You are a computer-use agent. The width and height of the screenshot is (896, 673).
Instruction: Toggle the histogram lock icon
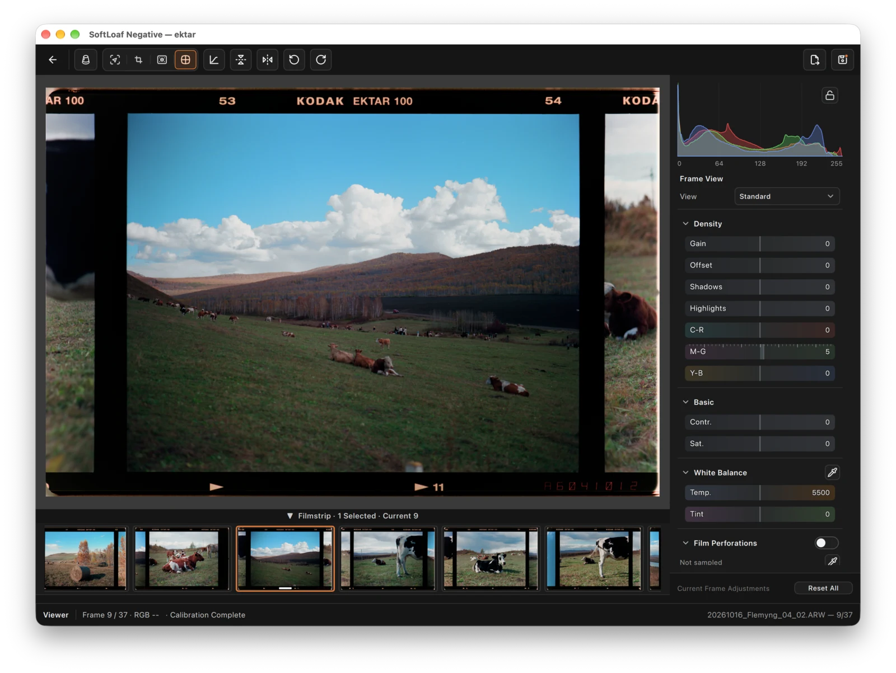click(x=830, y=96)
